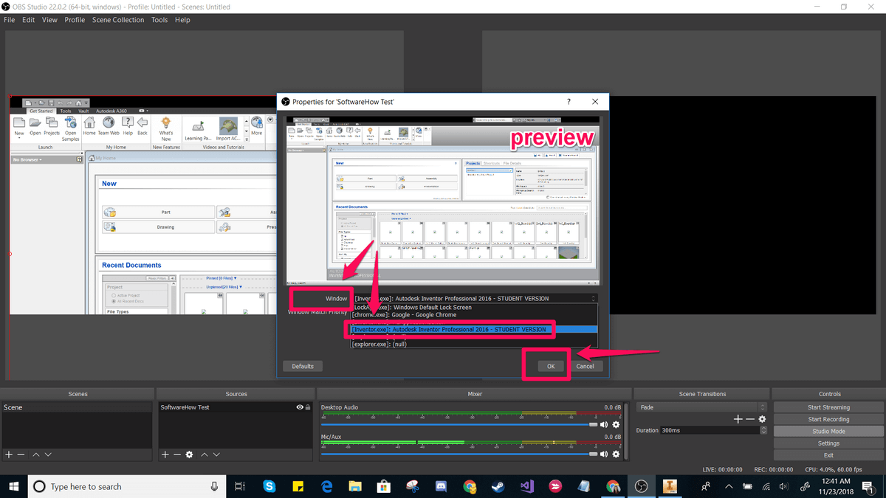The image size is (886, 498).
Task: Open Desktop Audio settings gear
Action: pos(616,425)
